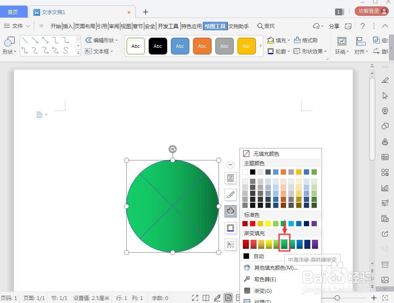Switch to reading view book icon
The height and width of the screenshot is (303, 394).
(206, 298)
